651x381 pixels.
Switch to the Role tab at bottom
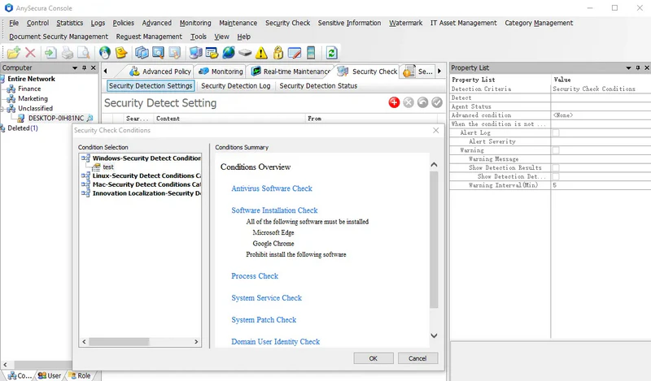point(80,375)
